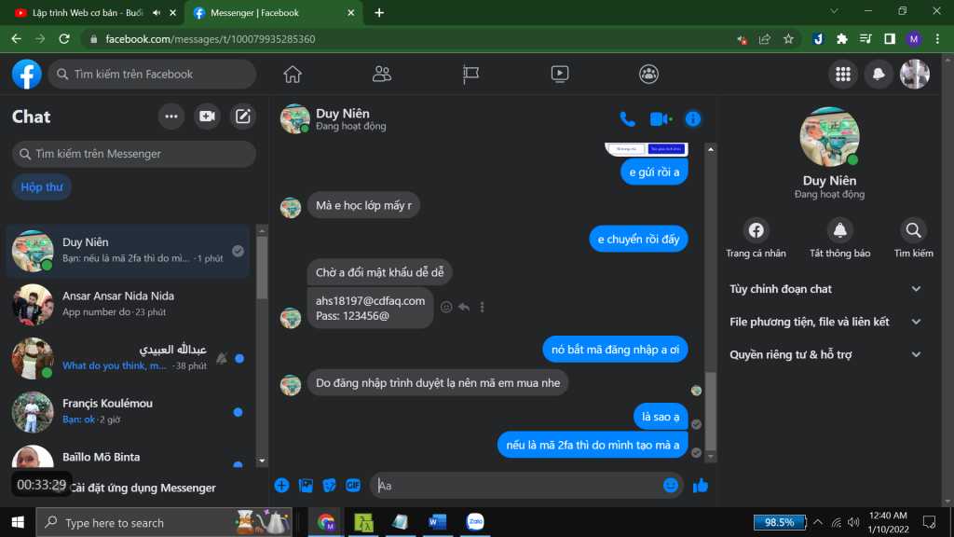Toggle the conversation information panel
This screenshot has width=954, height=537.
tap(692, 119)
